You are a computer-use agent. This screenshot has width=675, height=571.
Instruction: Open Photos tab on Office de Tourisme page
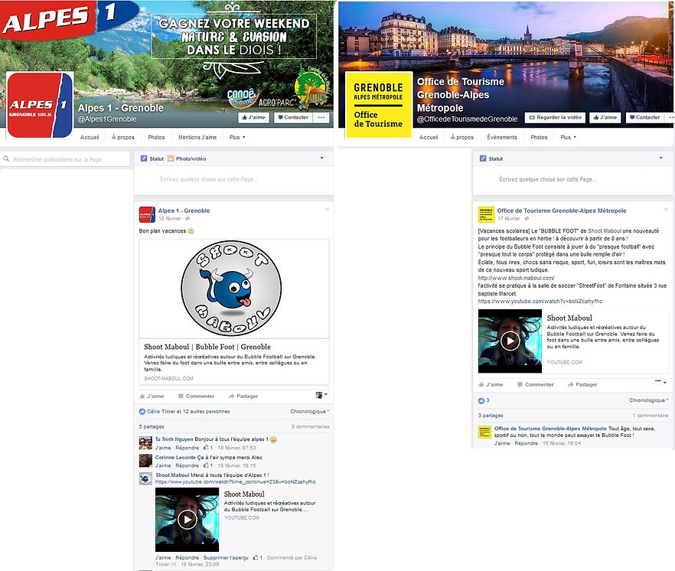point(539,137)
